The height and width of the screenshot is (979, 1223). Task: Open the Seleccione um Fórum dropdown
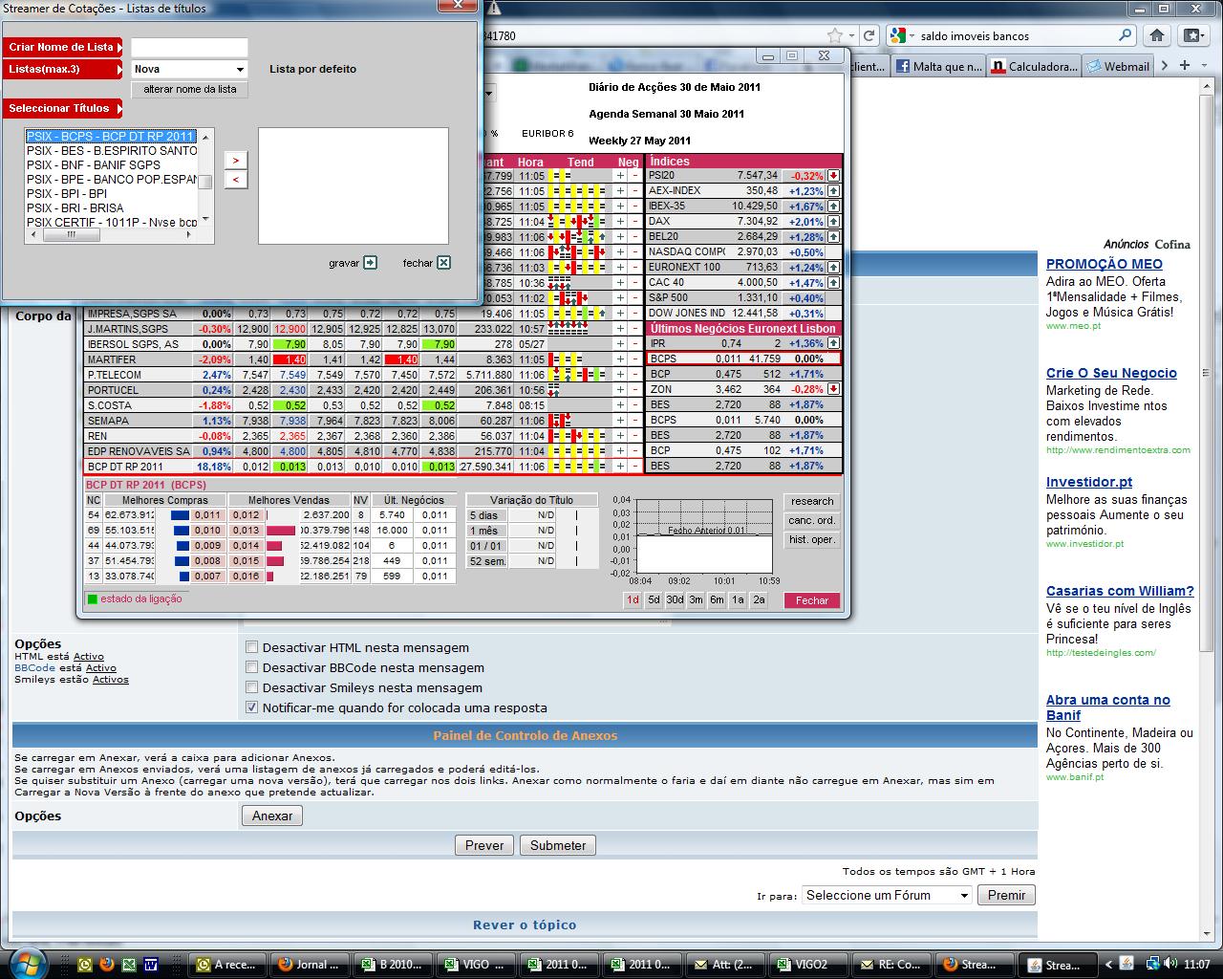tap(887, 895)
